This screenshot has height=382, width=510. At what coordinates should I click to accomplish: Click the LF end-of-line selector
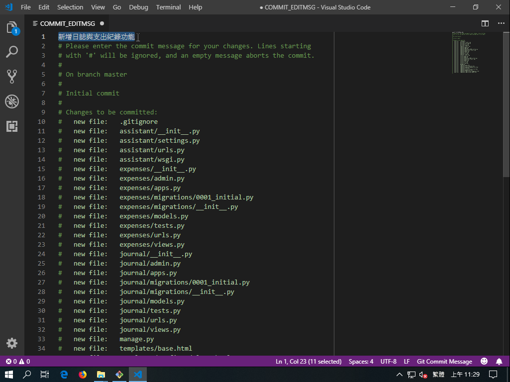click(407, 362)
